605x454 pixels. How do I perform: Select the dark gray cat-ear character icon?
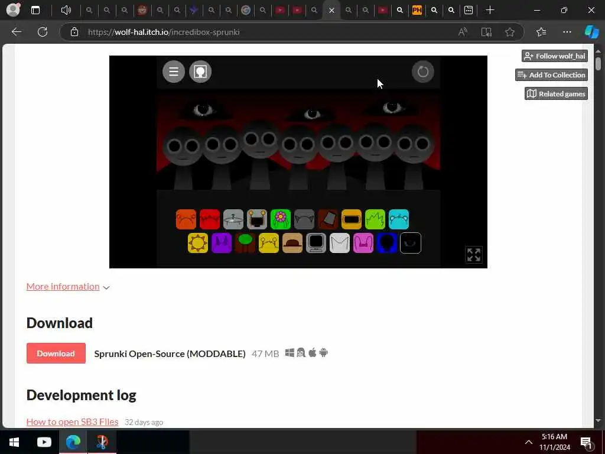tap(304, 219)
